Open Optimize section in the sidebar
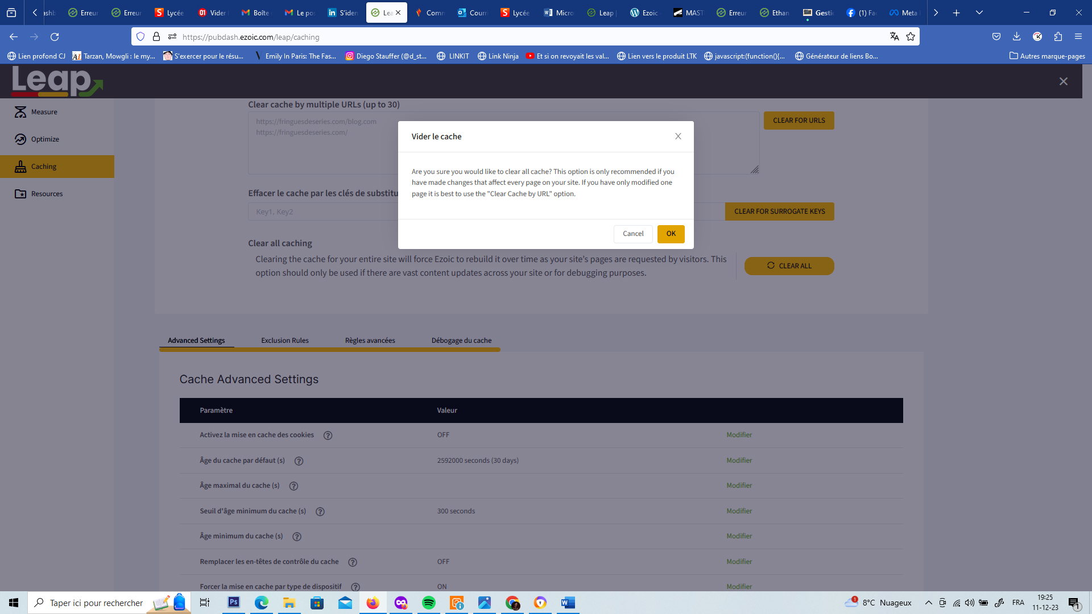Viewport: 1092px width, 614px height. coord(45,139)
